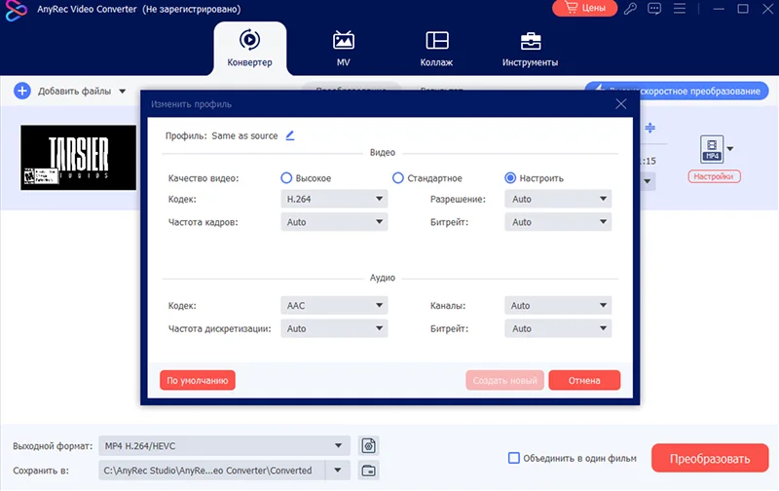This screenshot has width=779, height=491.
Task: Click the key registration icon
Action: pos(630,9)
